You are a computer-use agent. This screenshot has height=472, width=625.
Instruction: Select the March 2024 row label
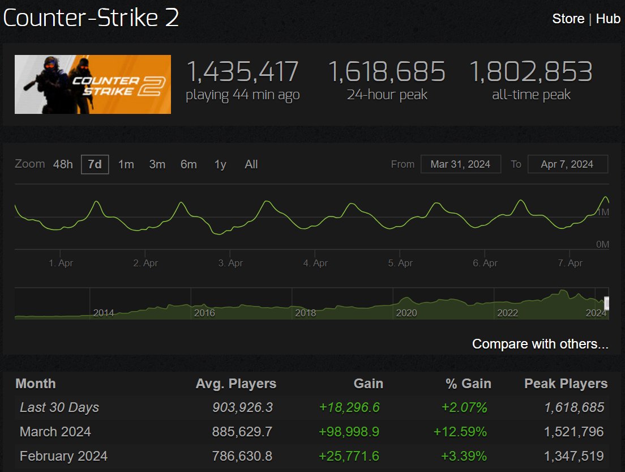coord(55,432)
